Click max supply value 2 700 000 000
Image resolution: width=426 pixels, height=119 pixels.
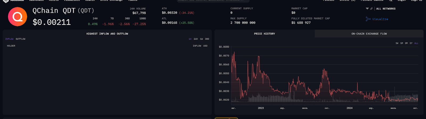(243, 23)
